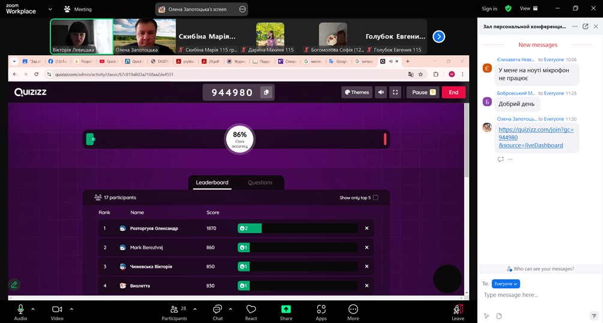Copy the 944980 join code

point(266,92)
